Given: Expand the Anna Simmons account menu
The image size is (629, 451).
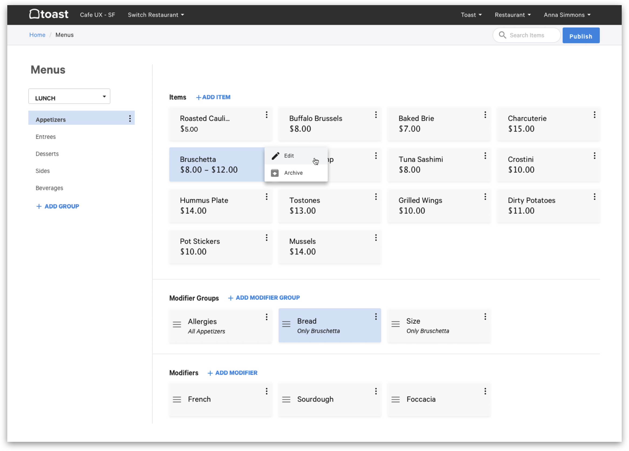Looking at the screenshot, I should pyautogui.click(x=567, y=15).
